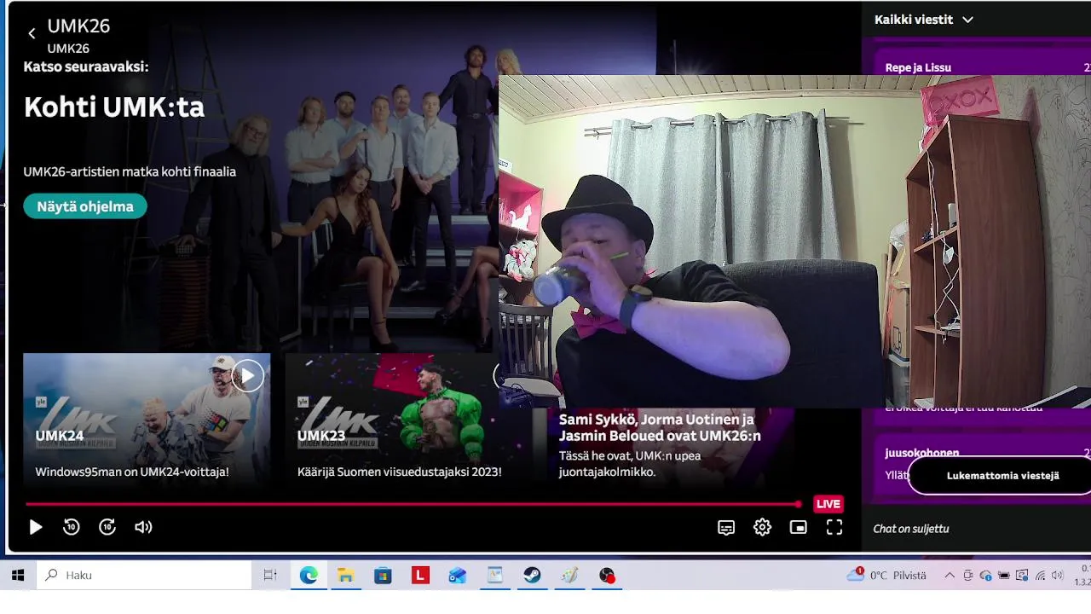Open Task View on the taskbar
The width and height of the screenshot is (1091, 614).
coord(270,576)
